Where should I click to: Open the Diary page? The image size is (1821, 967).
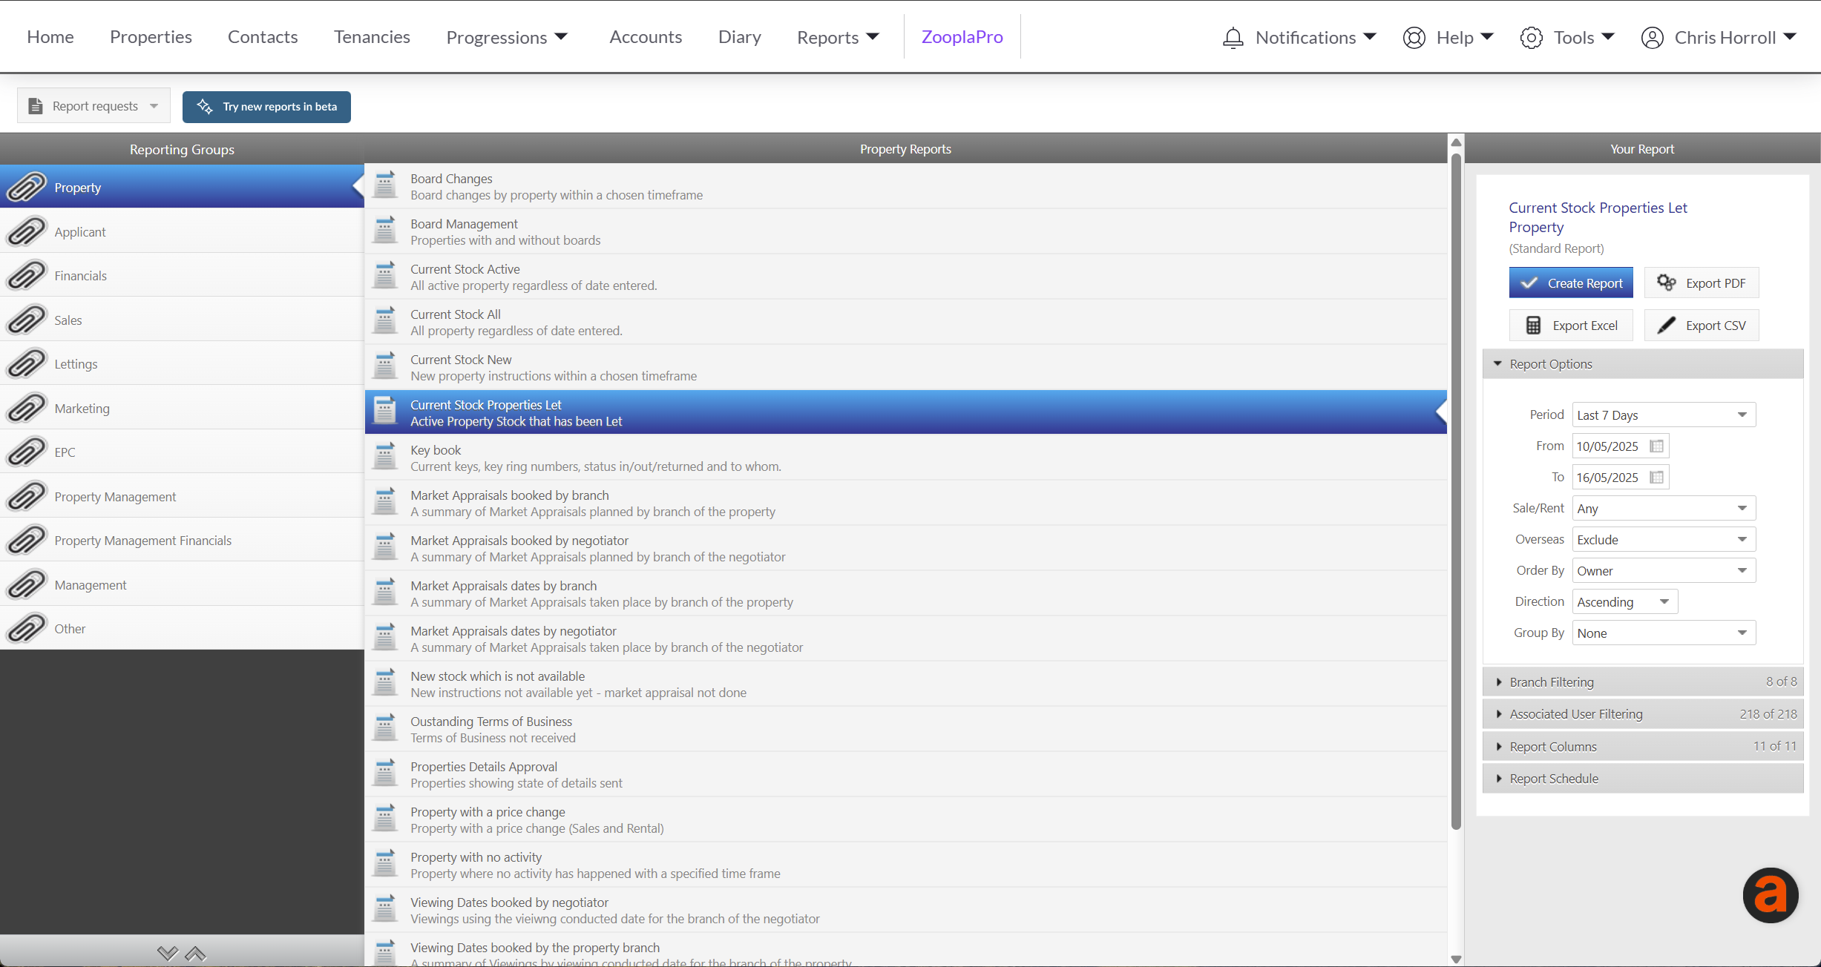(739, 36)
